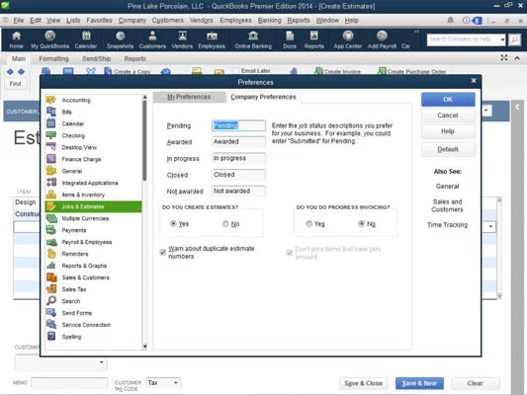Open My QuickBooks icon
This screenshot has width=527, height=395.
tap(49, 39)
